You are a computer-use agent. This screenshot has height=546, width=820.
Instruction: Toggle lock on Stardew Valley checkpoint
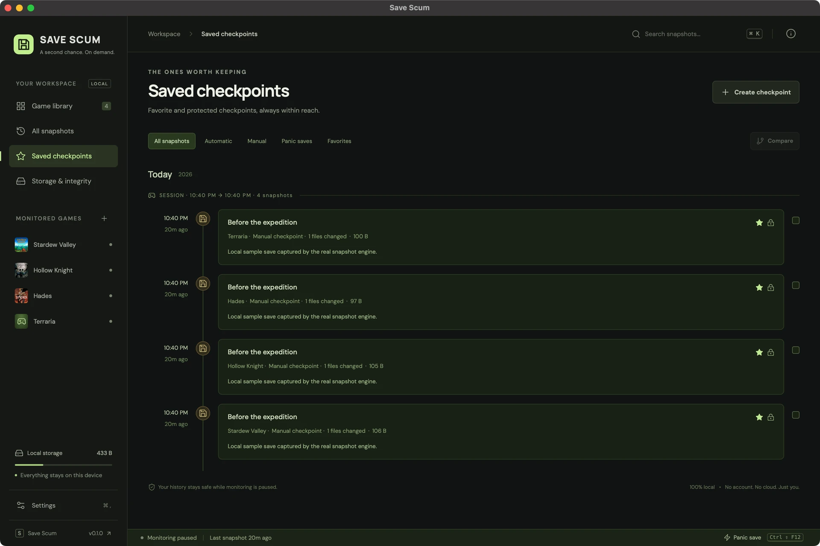coord(770,417)
